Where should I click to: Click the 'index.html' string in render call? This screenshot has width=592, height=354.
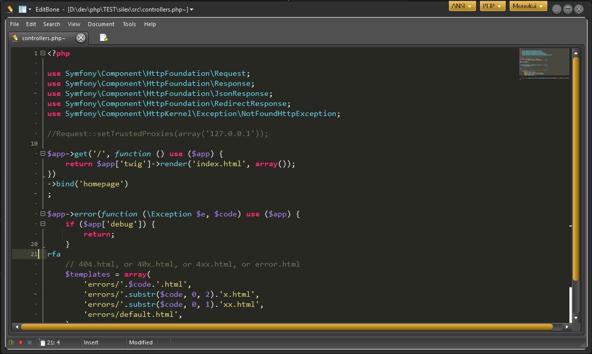coord(218,164)
